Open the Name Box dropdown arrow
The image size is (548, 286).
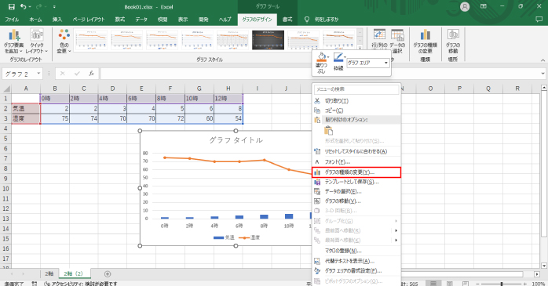coord(38,74)
